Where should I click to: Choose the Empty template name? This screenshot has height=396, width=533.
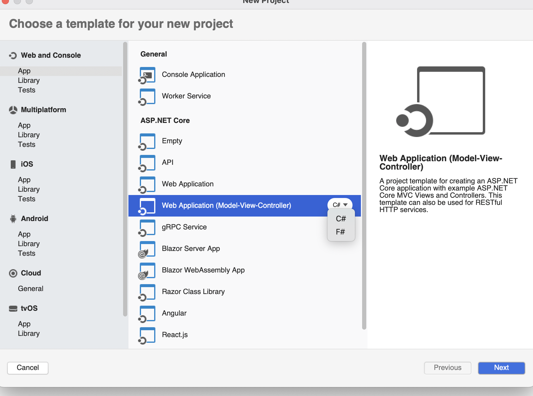click(172, 141)
